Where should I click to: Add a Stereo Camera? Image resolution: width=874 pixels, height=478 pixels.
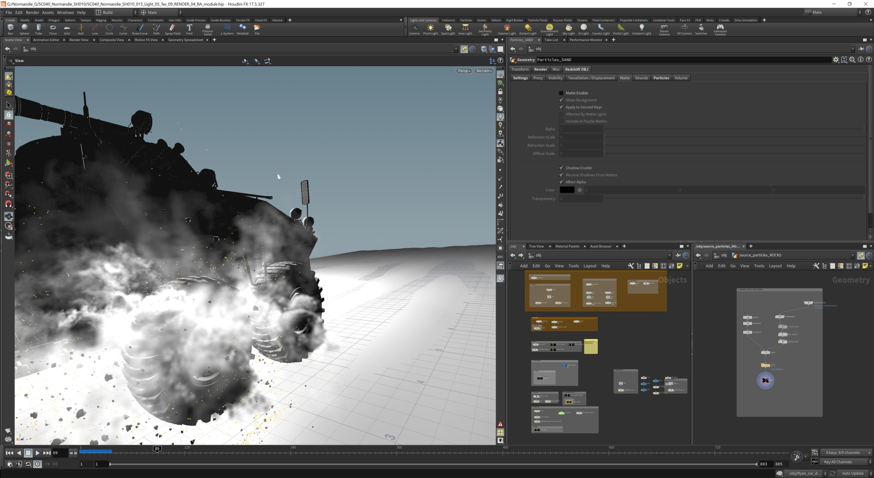coord(664,30)
